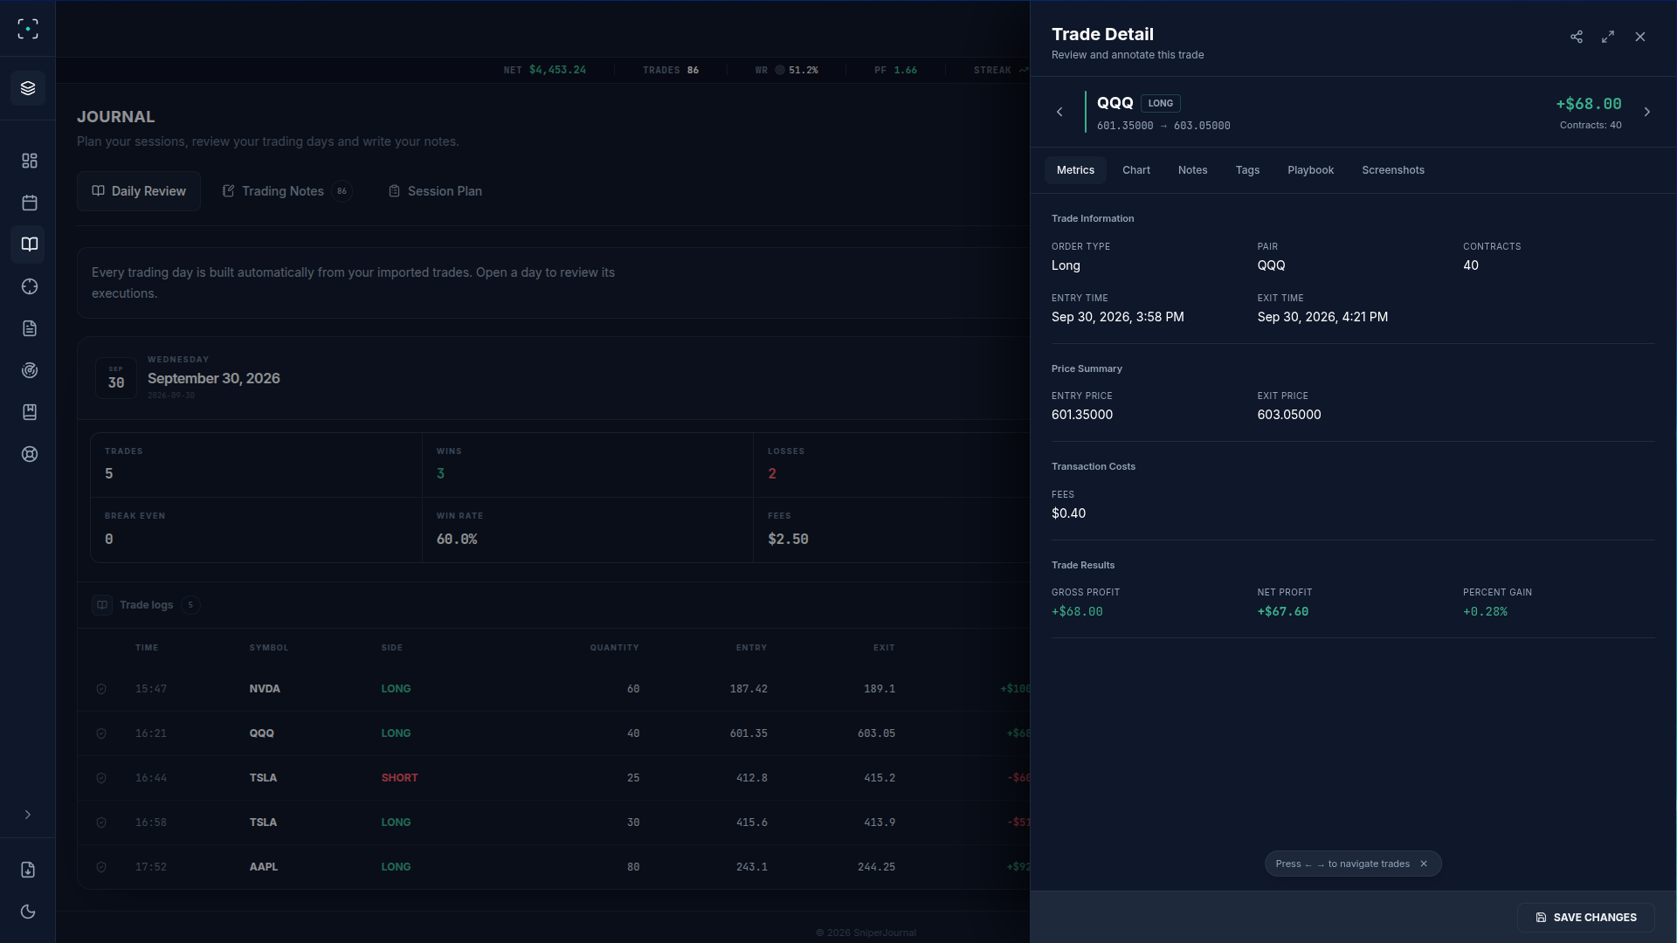
Task: Select the TSLA SHORT trade row
Action: [x=554, y=778]
